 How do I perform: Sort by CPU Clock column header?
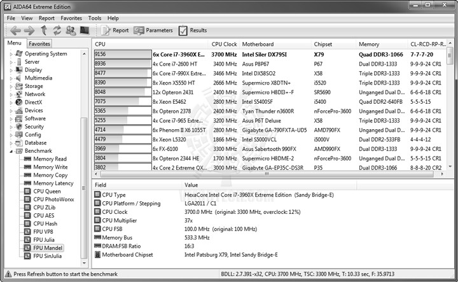pos(224,44)
